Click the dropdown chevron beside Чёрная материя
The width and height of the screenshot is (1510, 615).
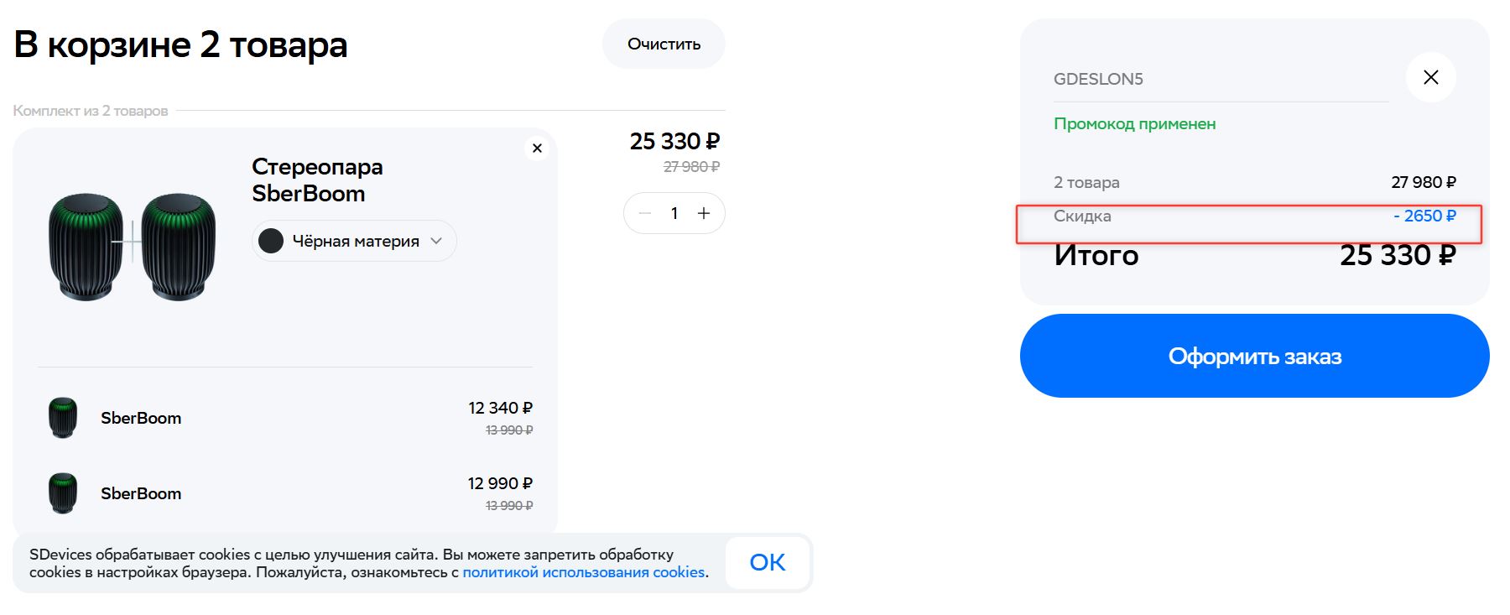pos(436,241)
